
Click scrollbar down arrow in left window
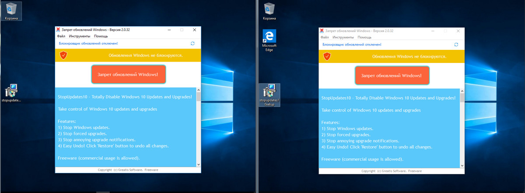point(198,164)
